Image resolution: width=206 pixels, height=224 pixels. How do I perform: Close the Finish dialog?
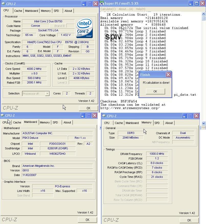point(168,75)
